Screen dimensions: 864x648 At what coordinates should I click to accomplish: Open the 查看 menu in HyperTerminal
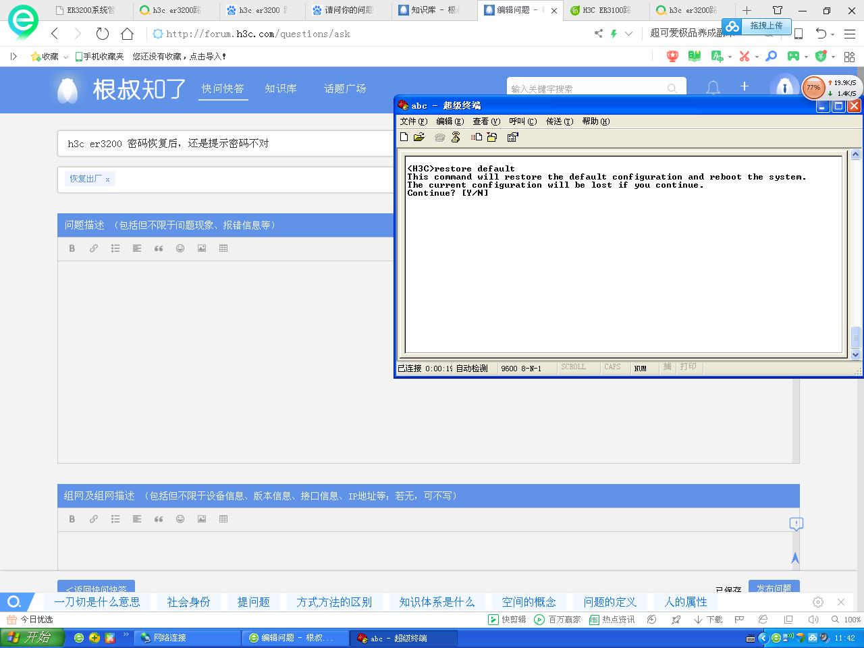click(x=487, y=122)
